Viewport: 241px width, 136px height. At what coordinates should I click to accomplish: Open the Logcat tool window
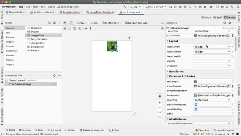tap(54, 130)
